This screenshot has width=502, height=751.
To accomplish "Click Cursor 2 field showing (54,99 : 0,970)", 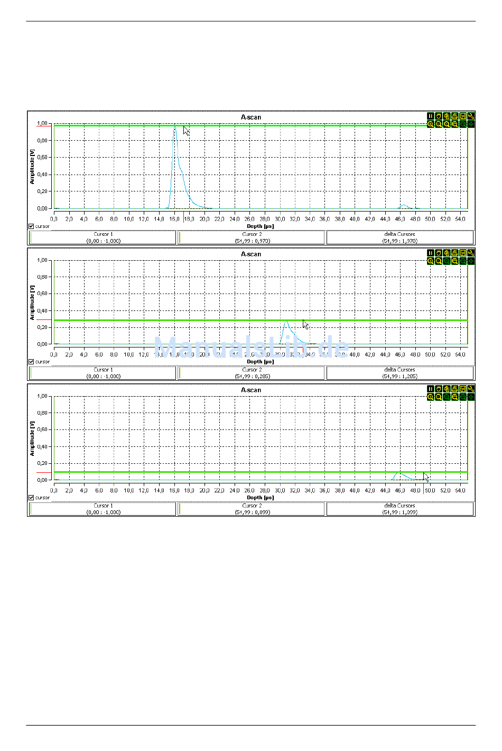I will tap(252, 237).
